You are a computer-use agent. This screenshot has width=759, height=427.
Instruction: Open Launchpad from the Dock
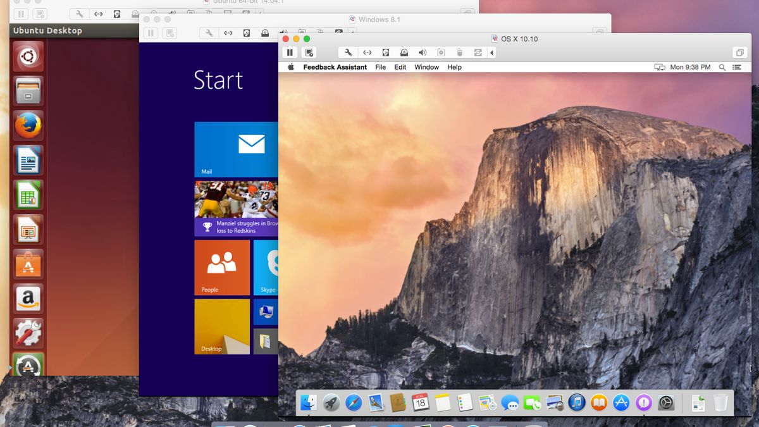[x=331, y=402]
